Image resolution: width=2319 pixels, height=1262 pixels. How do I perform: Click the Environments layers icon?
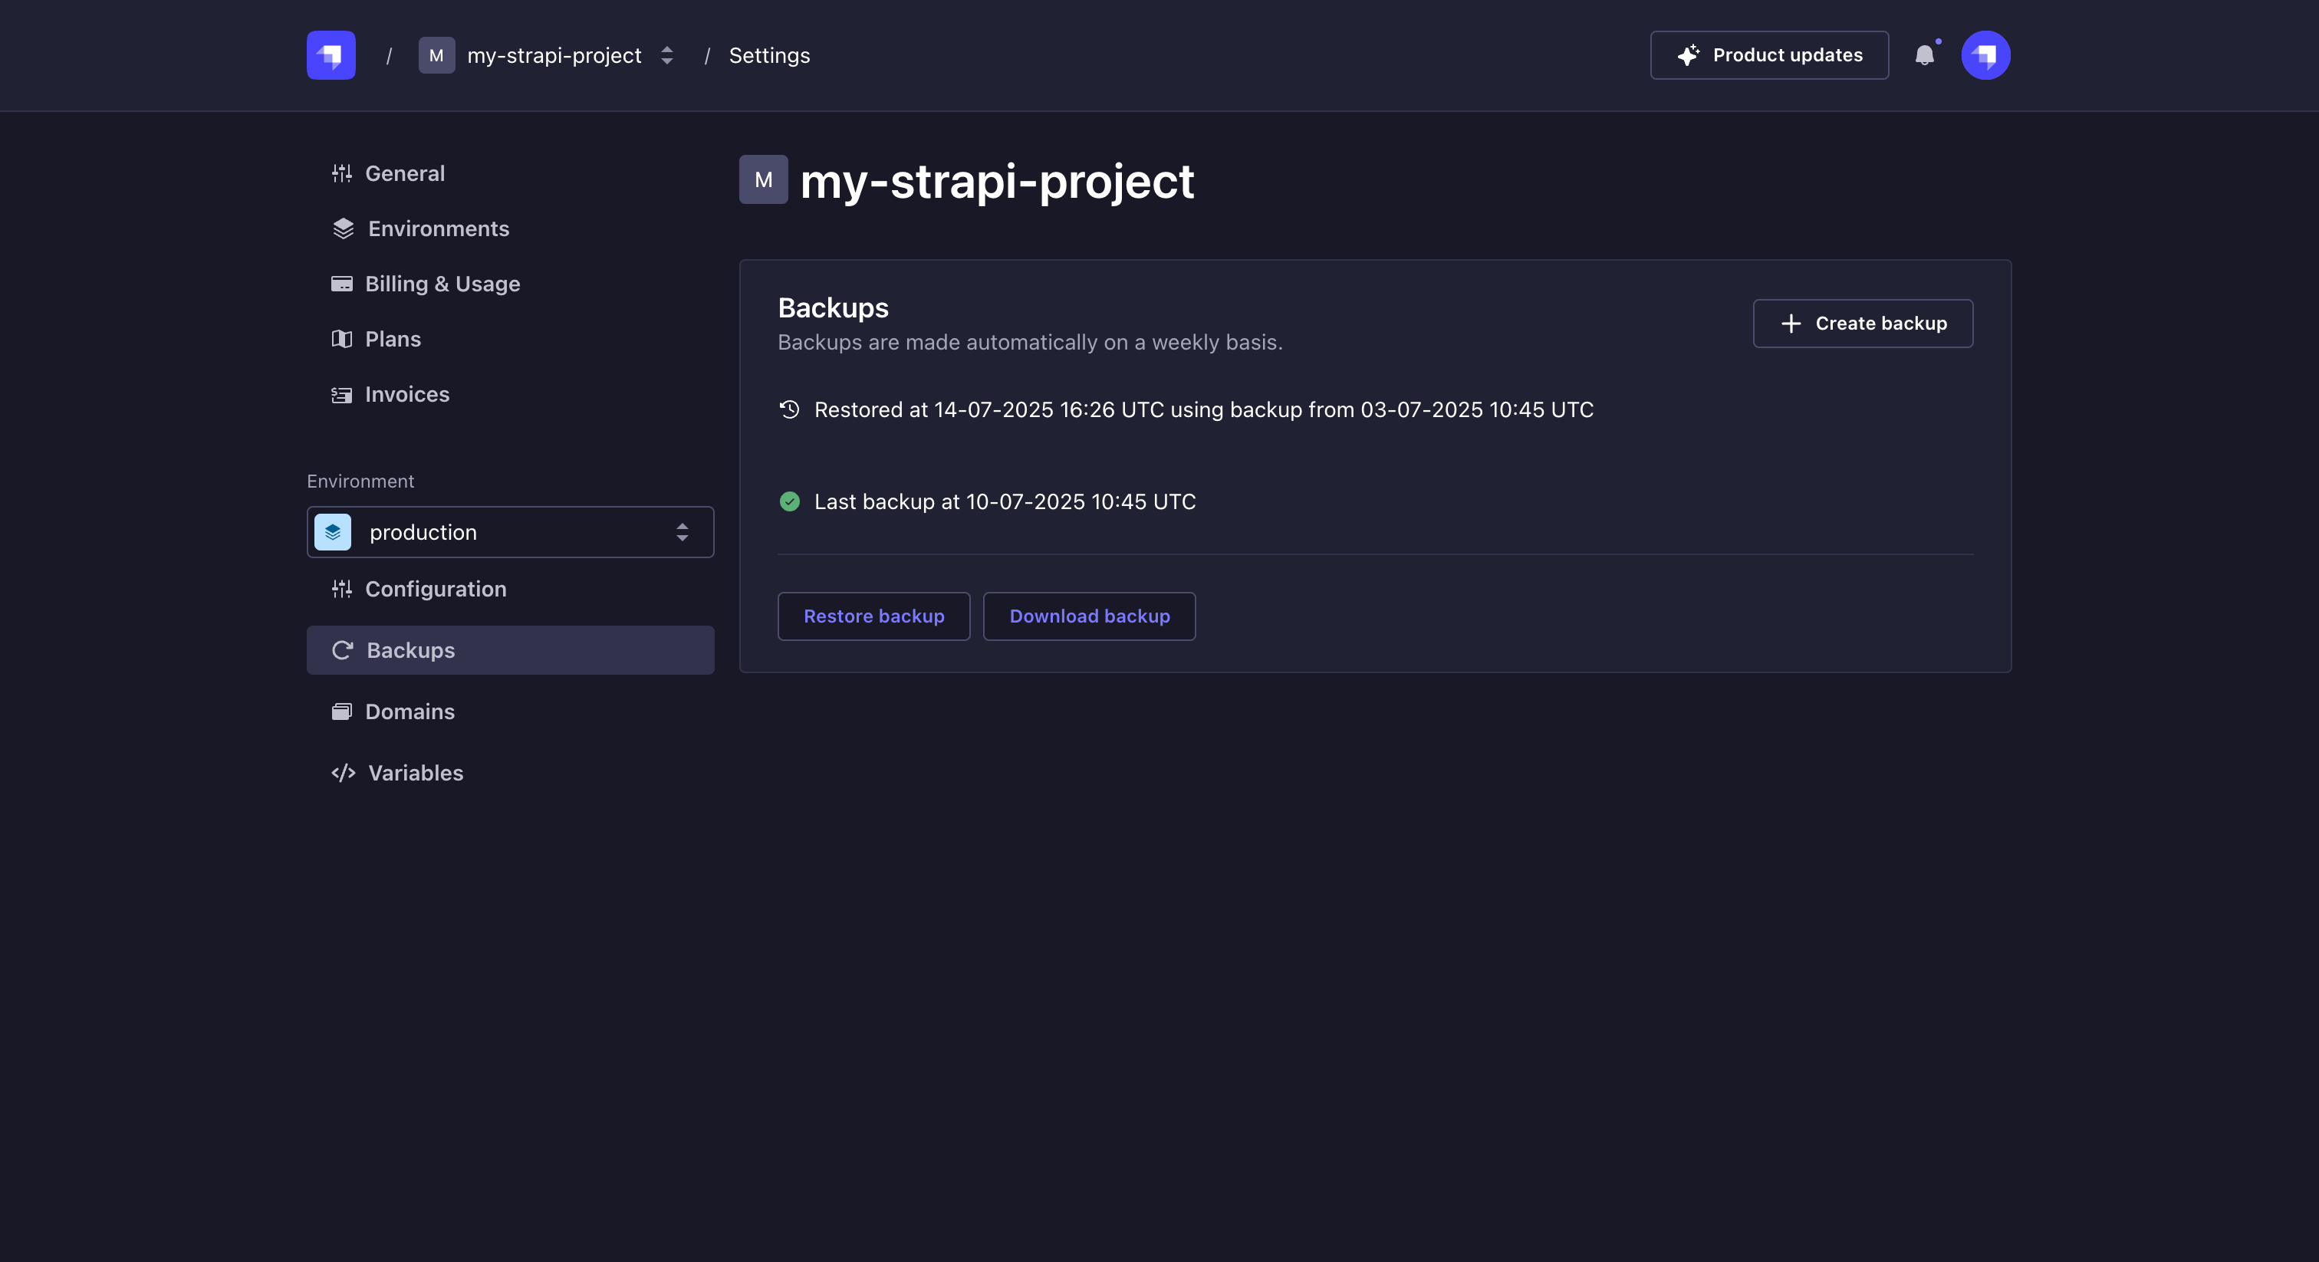point(343,228)
